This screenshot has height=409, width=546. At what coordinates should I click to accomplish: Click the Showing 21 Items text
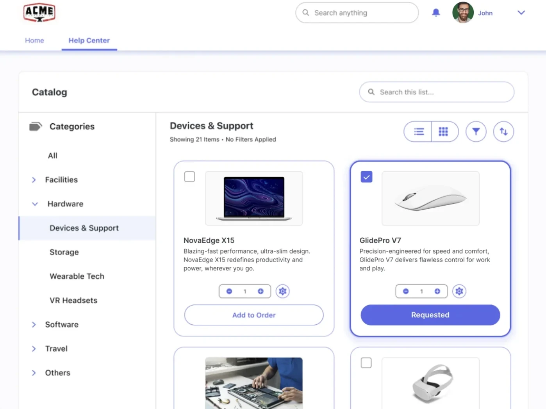point(194,139)
